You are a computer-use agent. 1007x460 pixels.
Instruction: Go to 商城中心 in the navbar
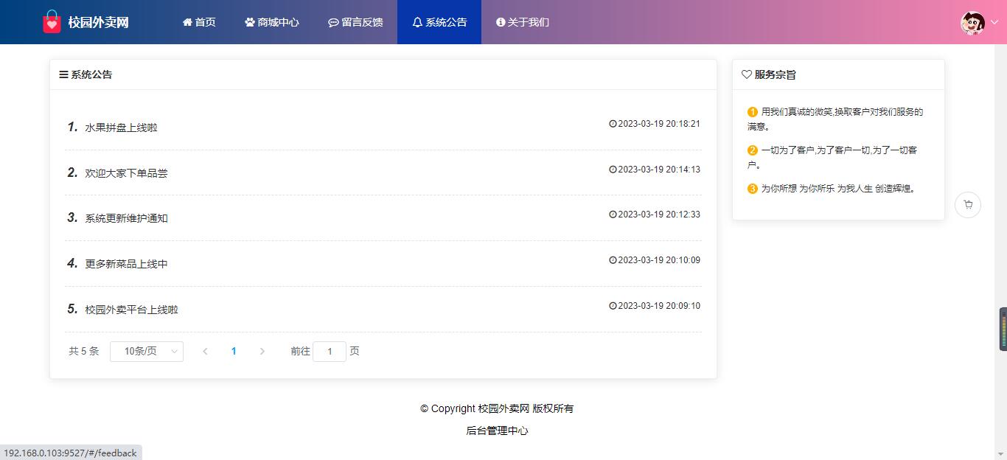point(272,22)
